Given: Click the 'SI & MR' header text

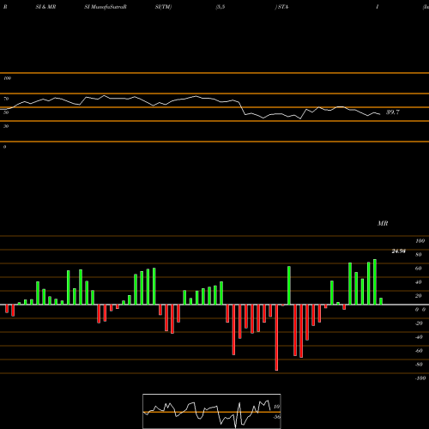Looking at the screenshot, I should (45, 7).
